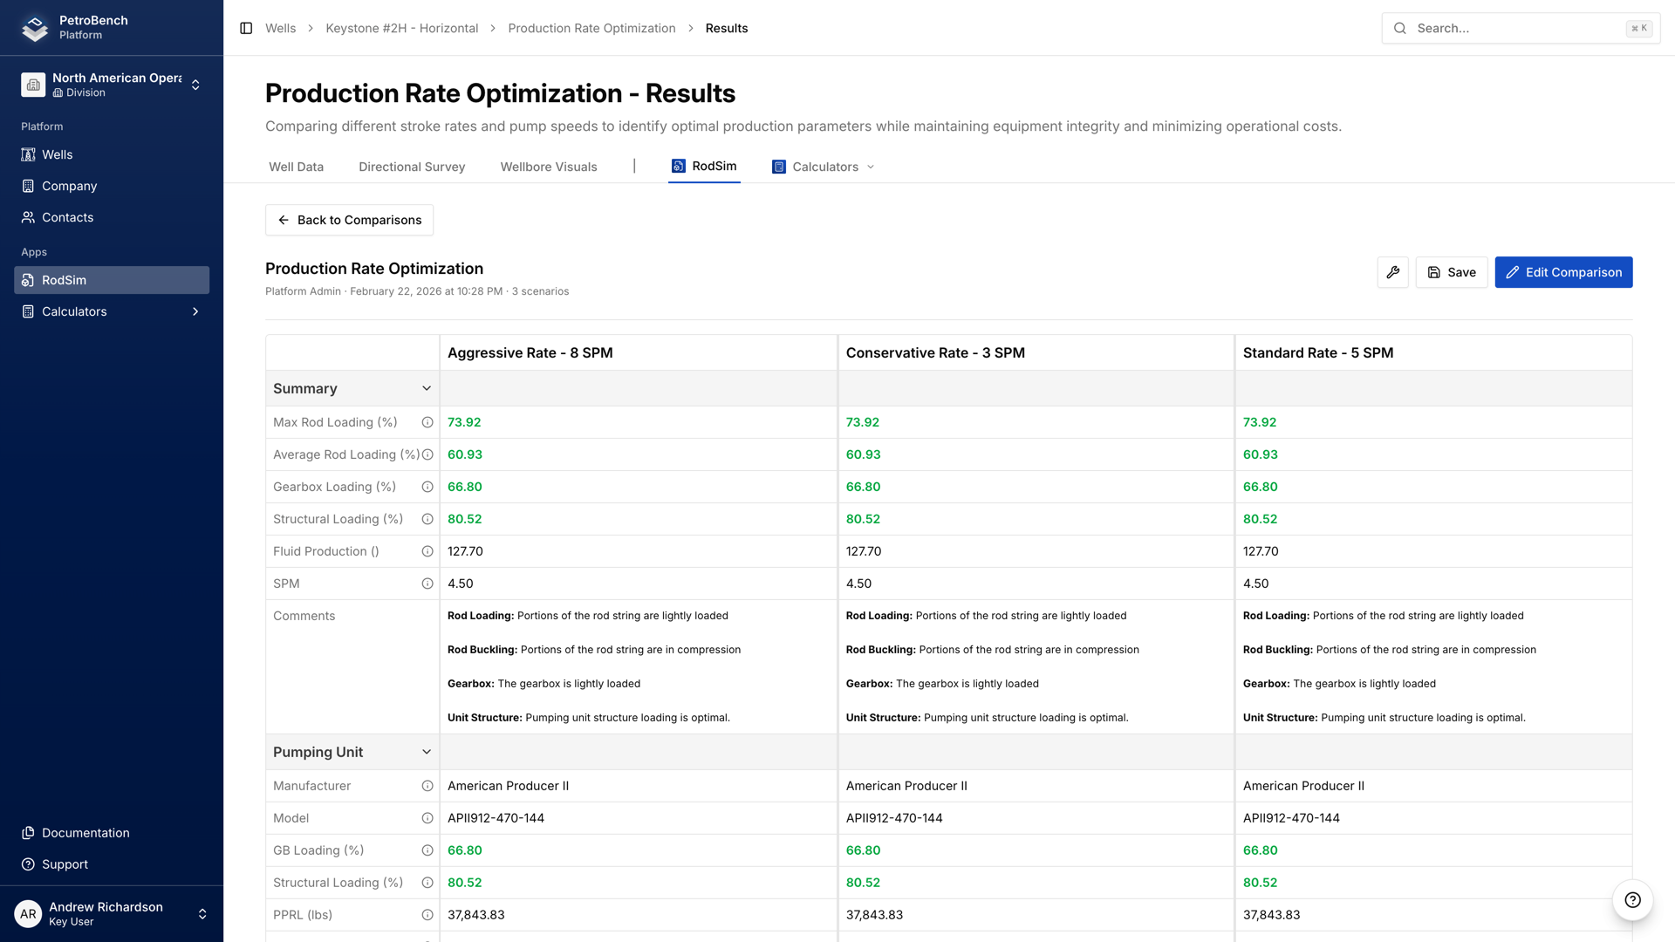This screenshot has height=942, width=1675.
Task: Switch to the Directional Survey tab
Action: pyautogui.click(x=411, y=167)
